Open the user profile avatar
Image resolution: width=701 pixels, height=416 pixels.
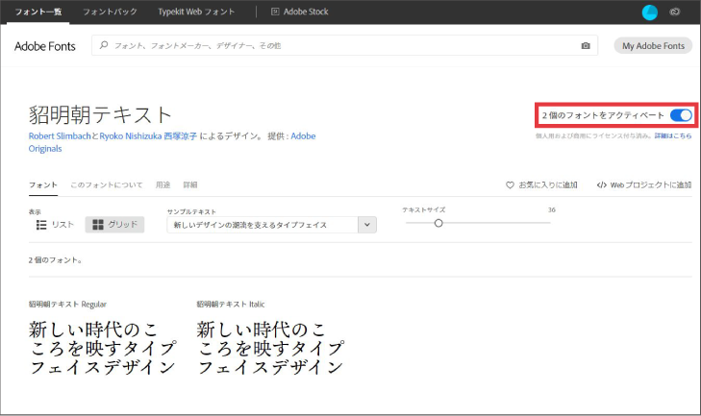click(650, 12)
